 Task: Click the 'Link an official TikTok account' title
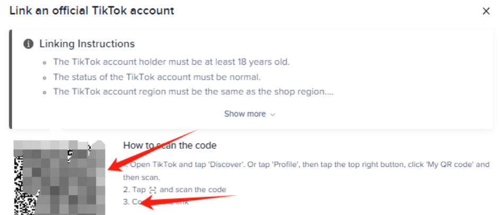pos(92,10)
